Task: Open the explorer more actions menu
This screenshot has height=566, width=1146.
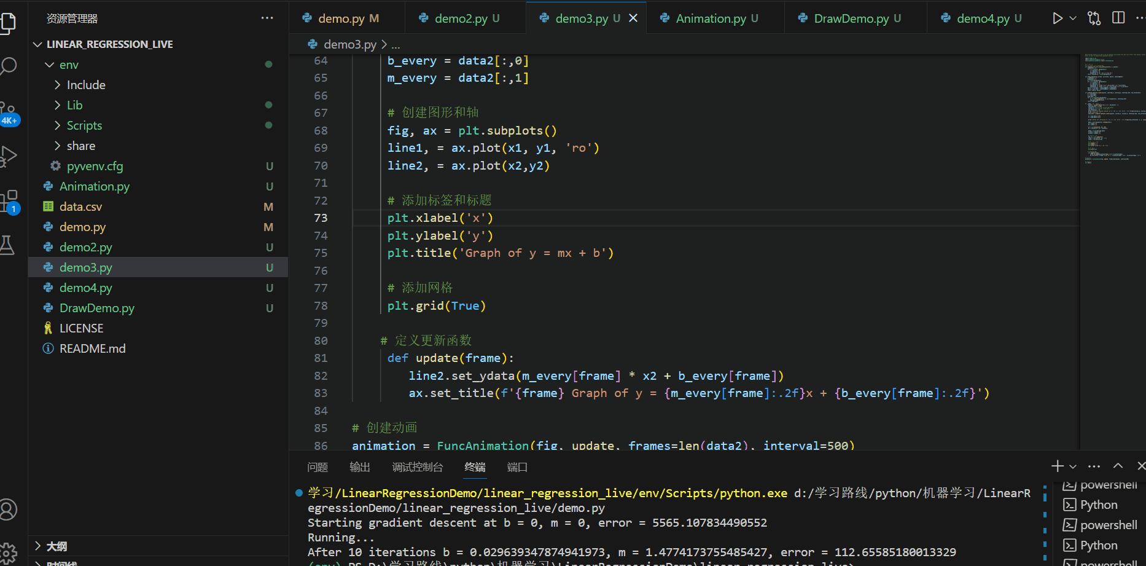Action: click(267, 18)
